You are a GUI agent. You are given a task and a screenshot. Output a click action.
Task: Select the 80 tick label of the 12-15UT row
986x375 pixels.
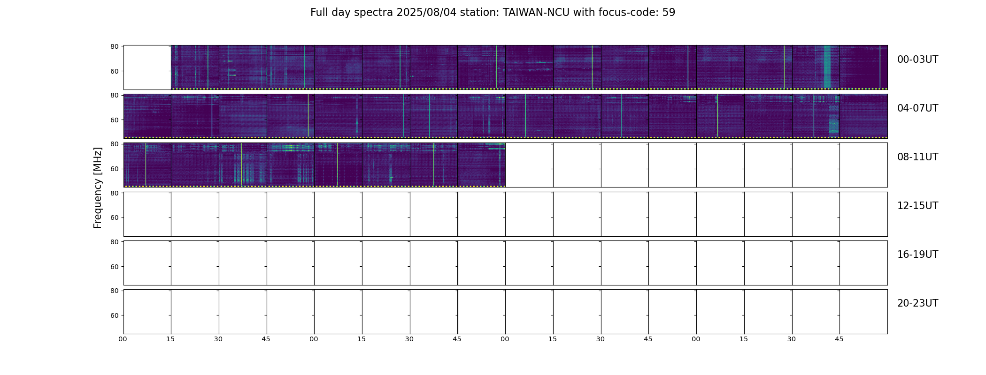point(114,193)
